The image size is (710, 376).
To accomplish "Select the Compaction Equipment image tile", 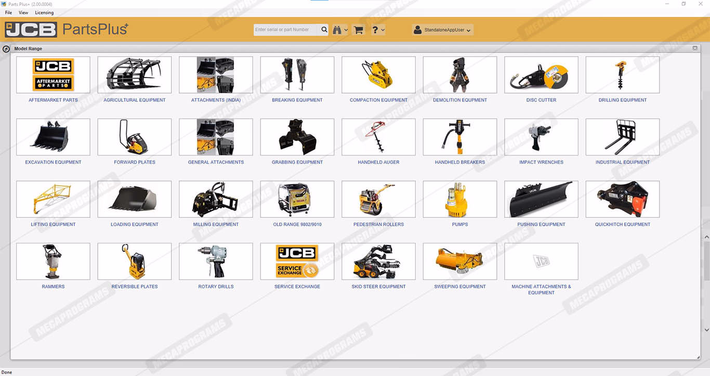I will (378, 75).
